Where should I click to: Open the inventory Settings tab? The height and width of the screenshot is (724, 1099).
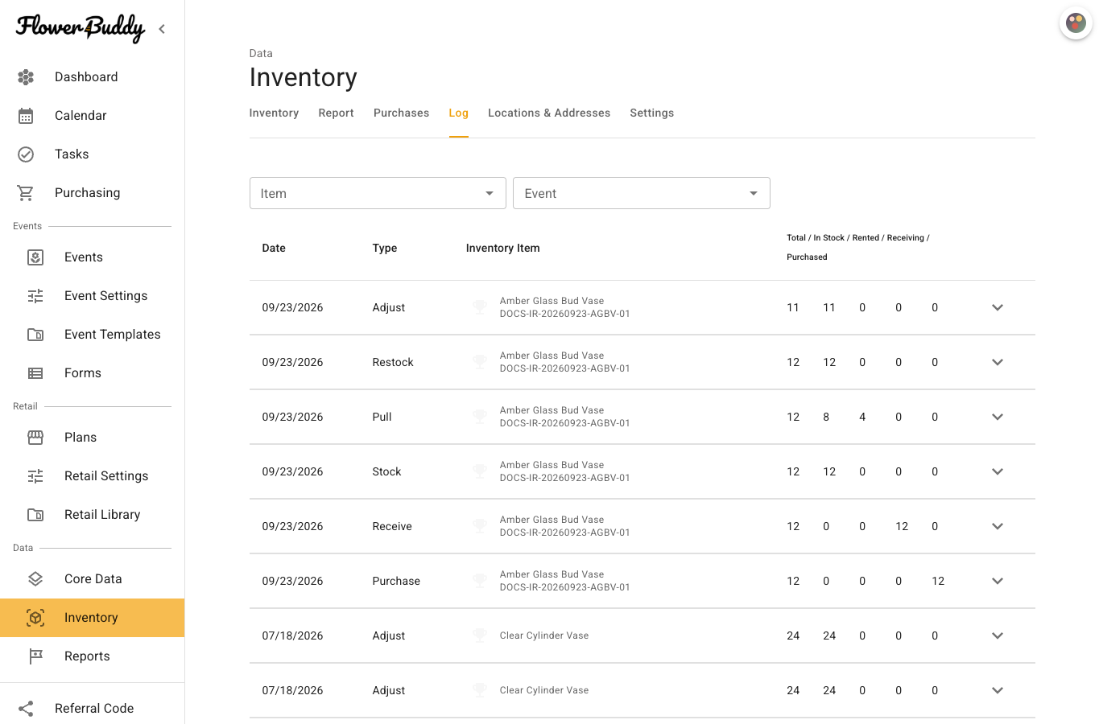point(652,113)
